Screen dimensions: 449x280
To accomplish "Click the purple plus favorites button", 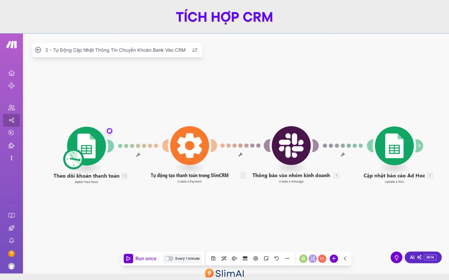I will click(x=334, y=258).
